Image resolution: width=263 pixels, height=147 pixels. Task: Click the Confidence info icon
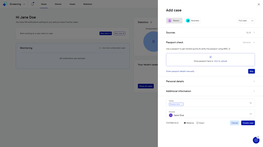pyautogui.click(x=178, y=123)
